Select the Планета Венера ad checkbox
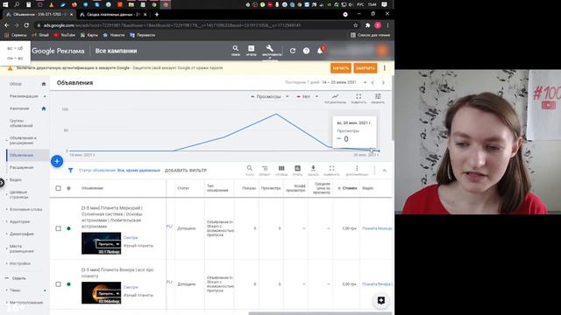Image resolution: width=561 pixels, height=315 pixels. (59, 284)
